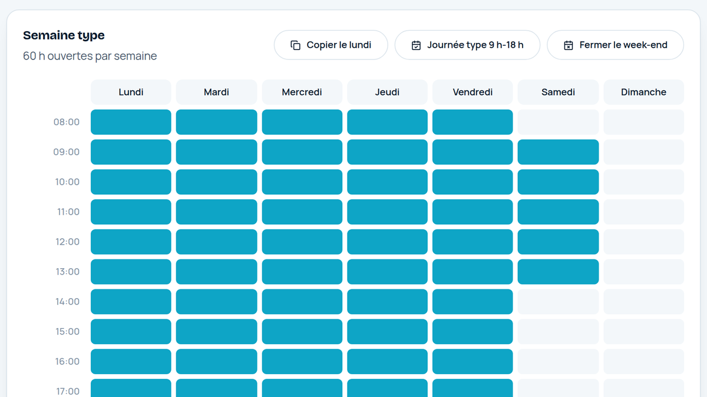707x397 pixels.
Task: Toggle the Mardi 13:00 slot
Action: [216, 272]
